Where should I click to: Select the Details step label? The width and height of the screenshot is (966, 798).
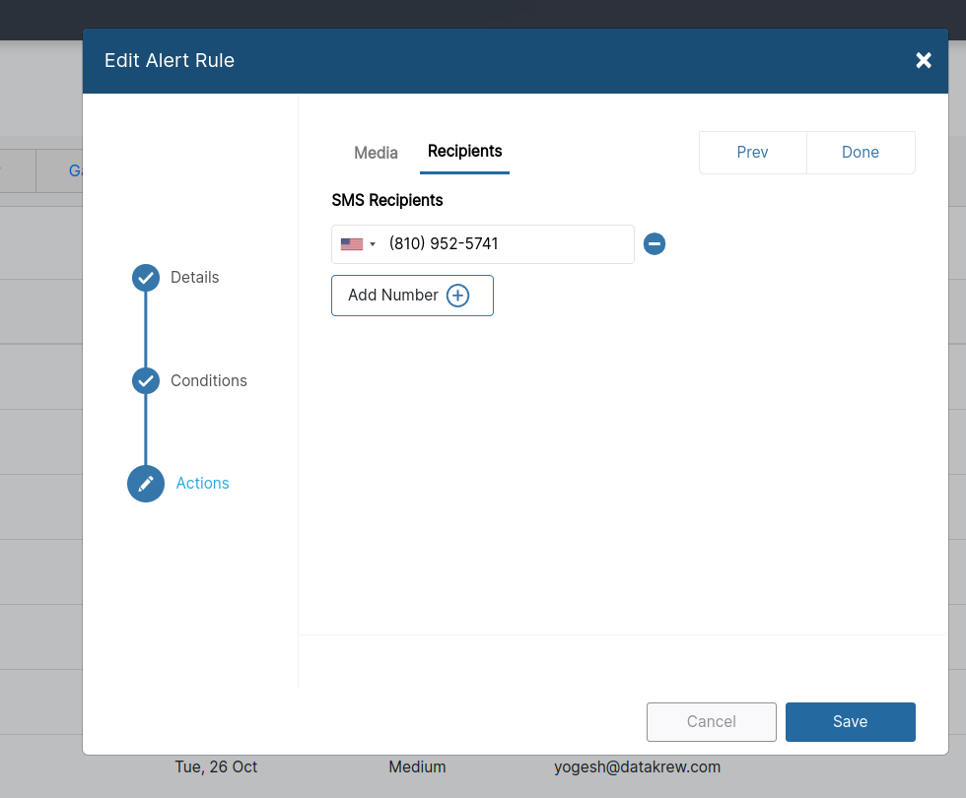195,277
